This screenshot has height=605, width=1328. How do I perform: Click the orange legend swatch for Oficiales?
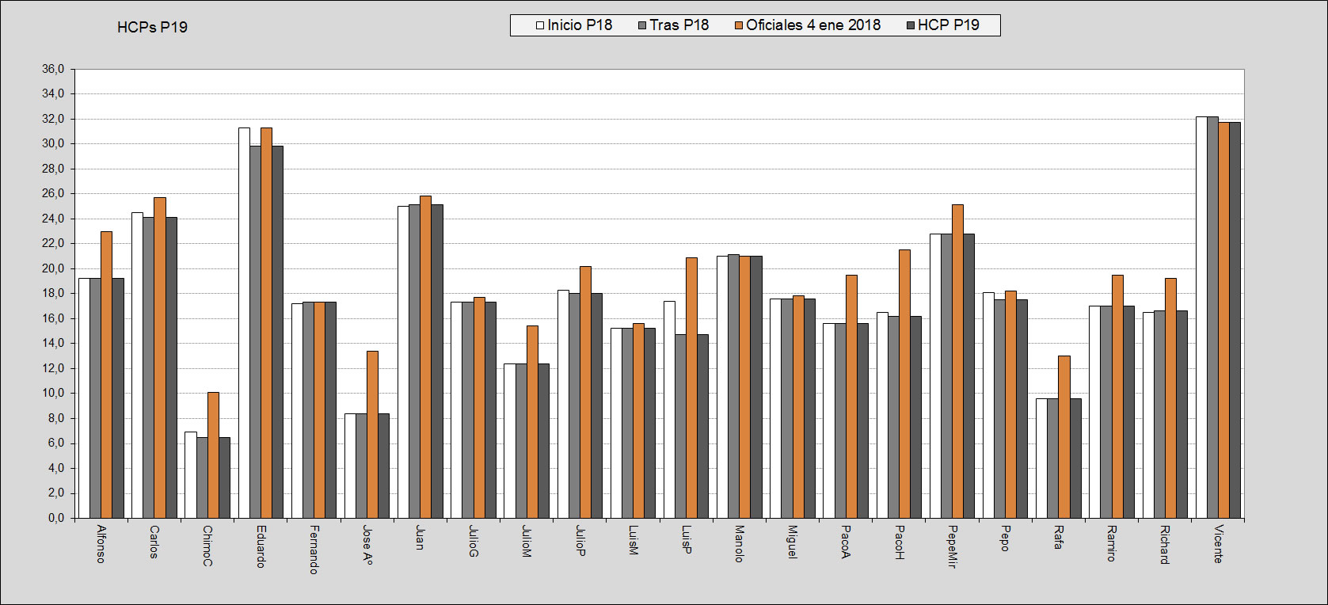coord(739,25)
